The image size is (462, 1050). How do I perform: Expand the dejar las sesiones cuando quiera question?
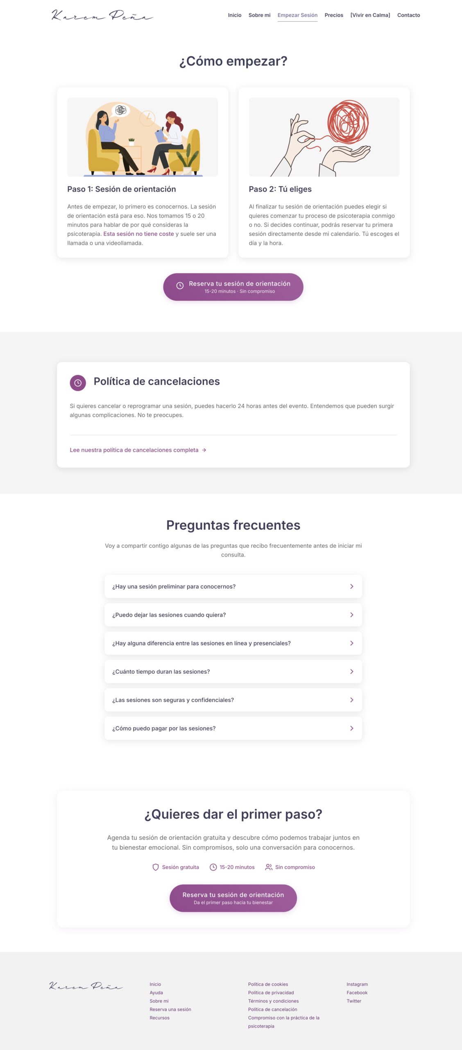point(233,615)
